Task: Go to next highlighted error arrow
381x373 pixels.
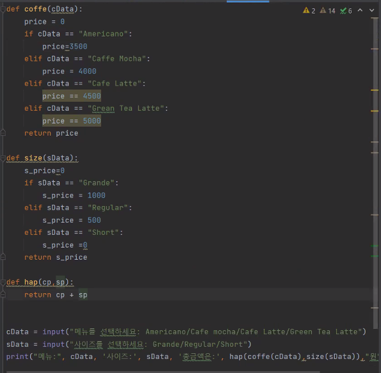Action: 372,10
